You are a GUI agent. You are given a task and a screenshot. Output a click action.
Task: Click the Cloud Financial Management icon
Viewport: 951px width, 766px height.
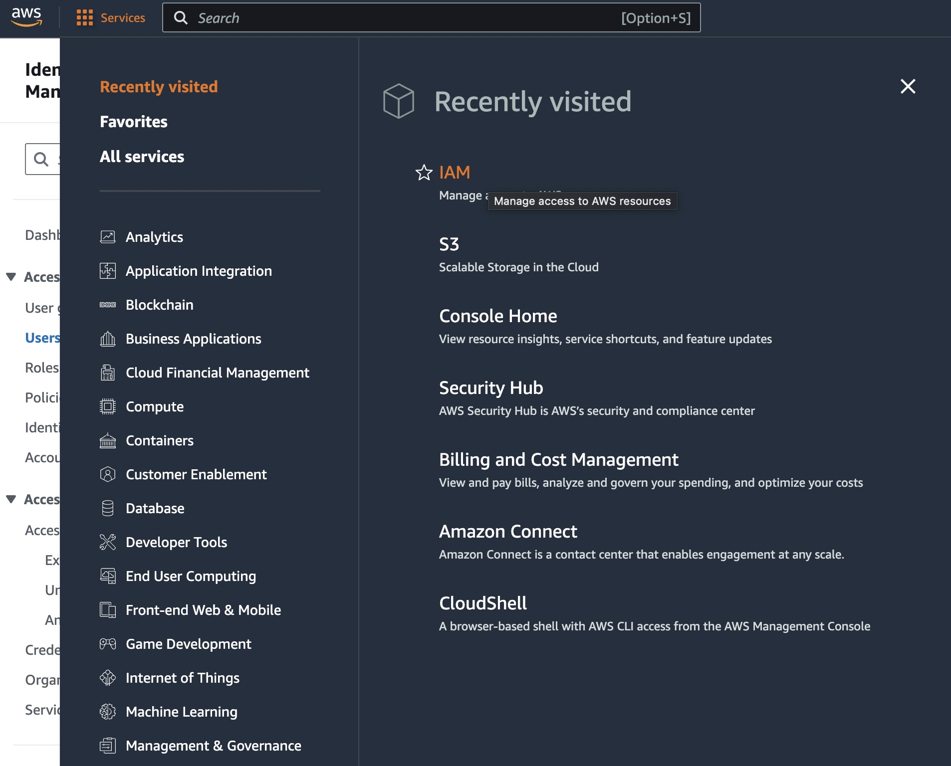click(x=108, y=373)
